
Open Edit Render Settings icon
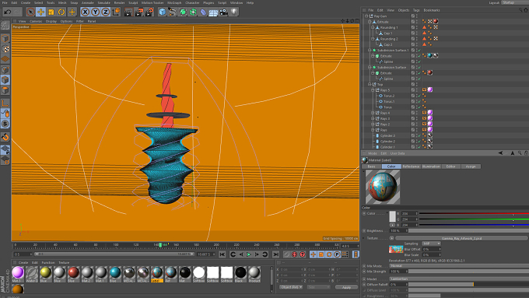point(149,12)
